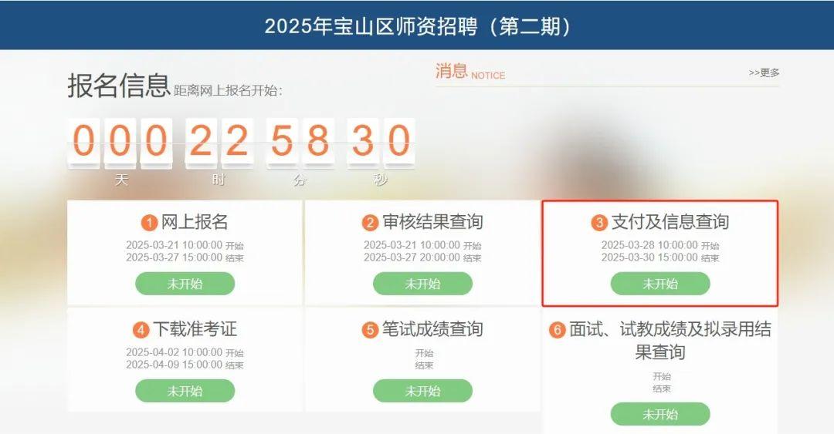Click 未开始 button under 网上报名

pyautogui.click(x=185, y=284)
